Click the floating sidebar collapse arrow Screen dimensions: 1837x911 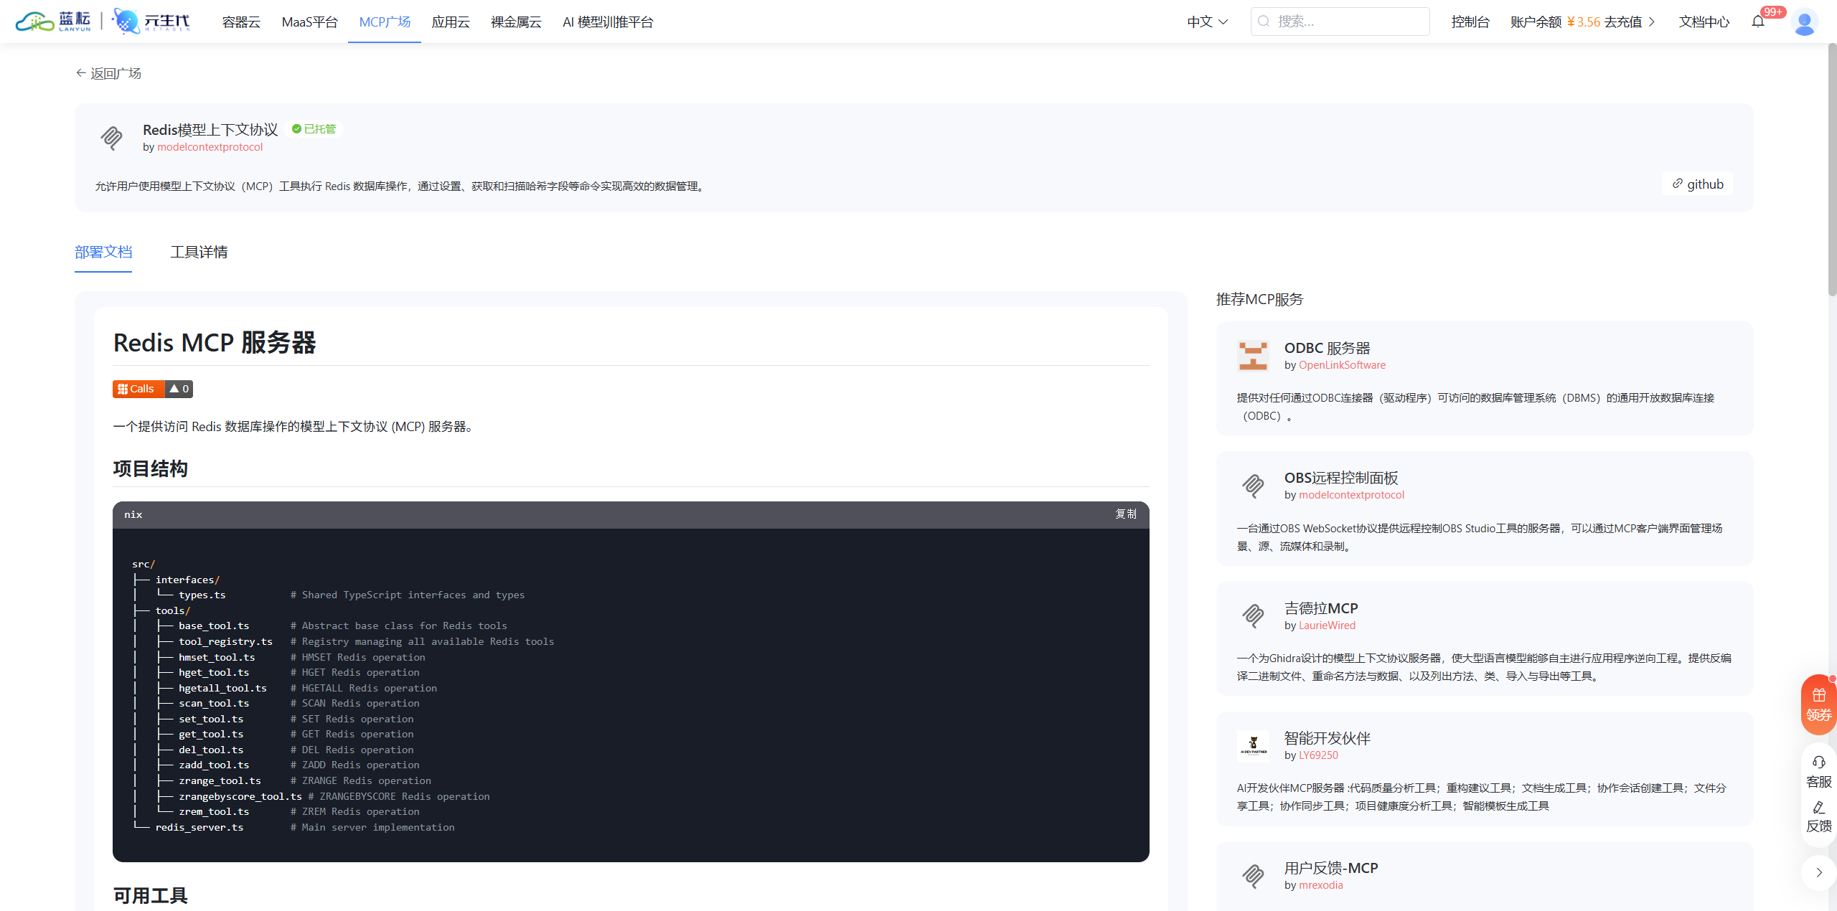(1818, 872)
